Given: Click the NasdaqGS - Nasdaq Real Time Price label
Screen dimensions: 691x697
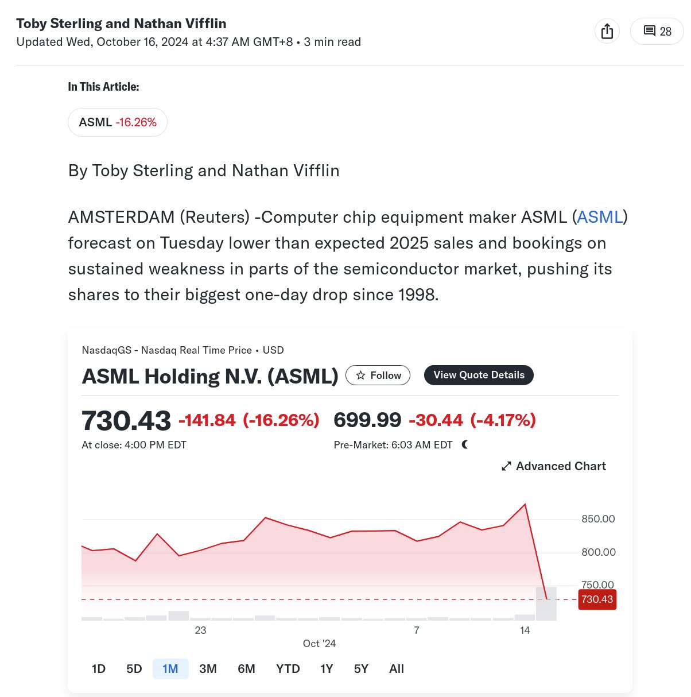Looking at the screenshot, I should coord(167,350).
